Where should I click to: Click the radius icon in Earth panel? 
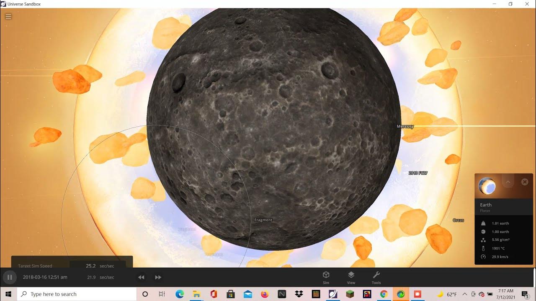pyautogui.click(x=483, y=232)
